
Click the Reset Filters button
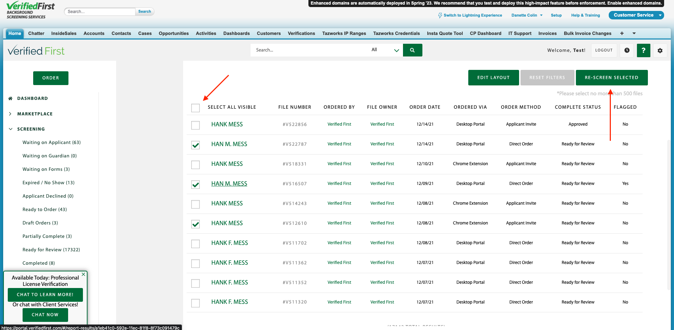point(547,78)
